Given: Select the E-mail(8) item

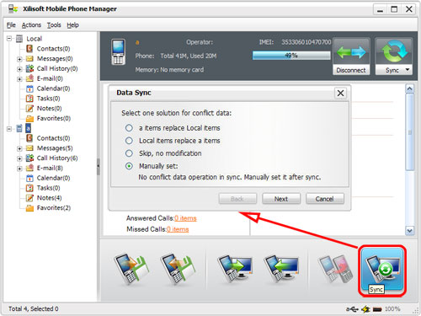Looking at the screenshot, I should click(50, 168).
